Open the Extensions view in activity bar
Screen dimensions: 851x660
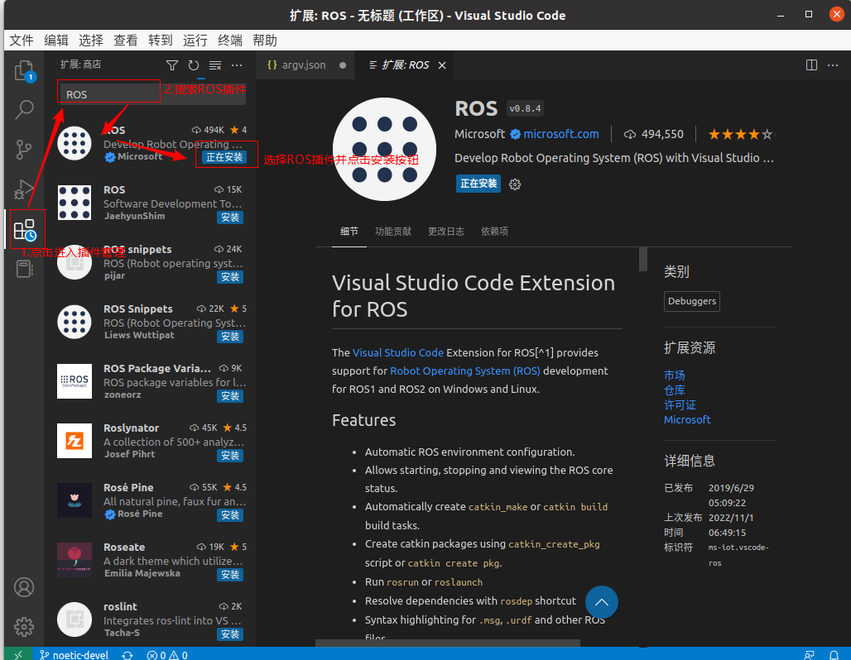(x=24, y=229)
